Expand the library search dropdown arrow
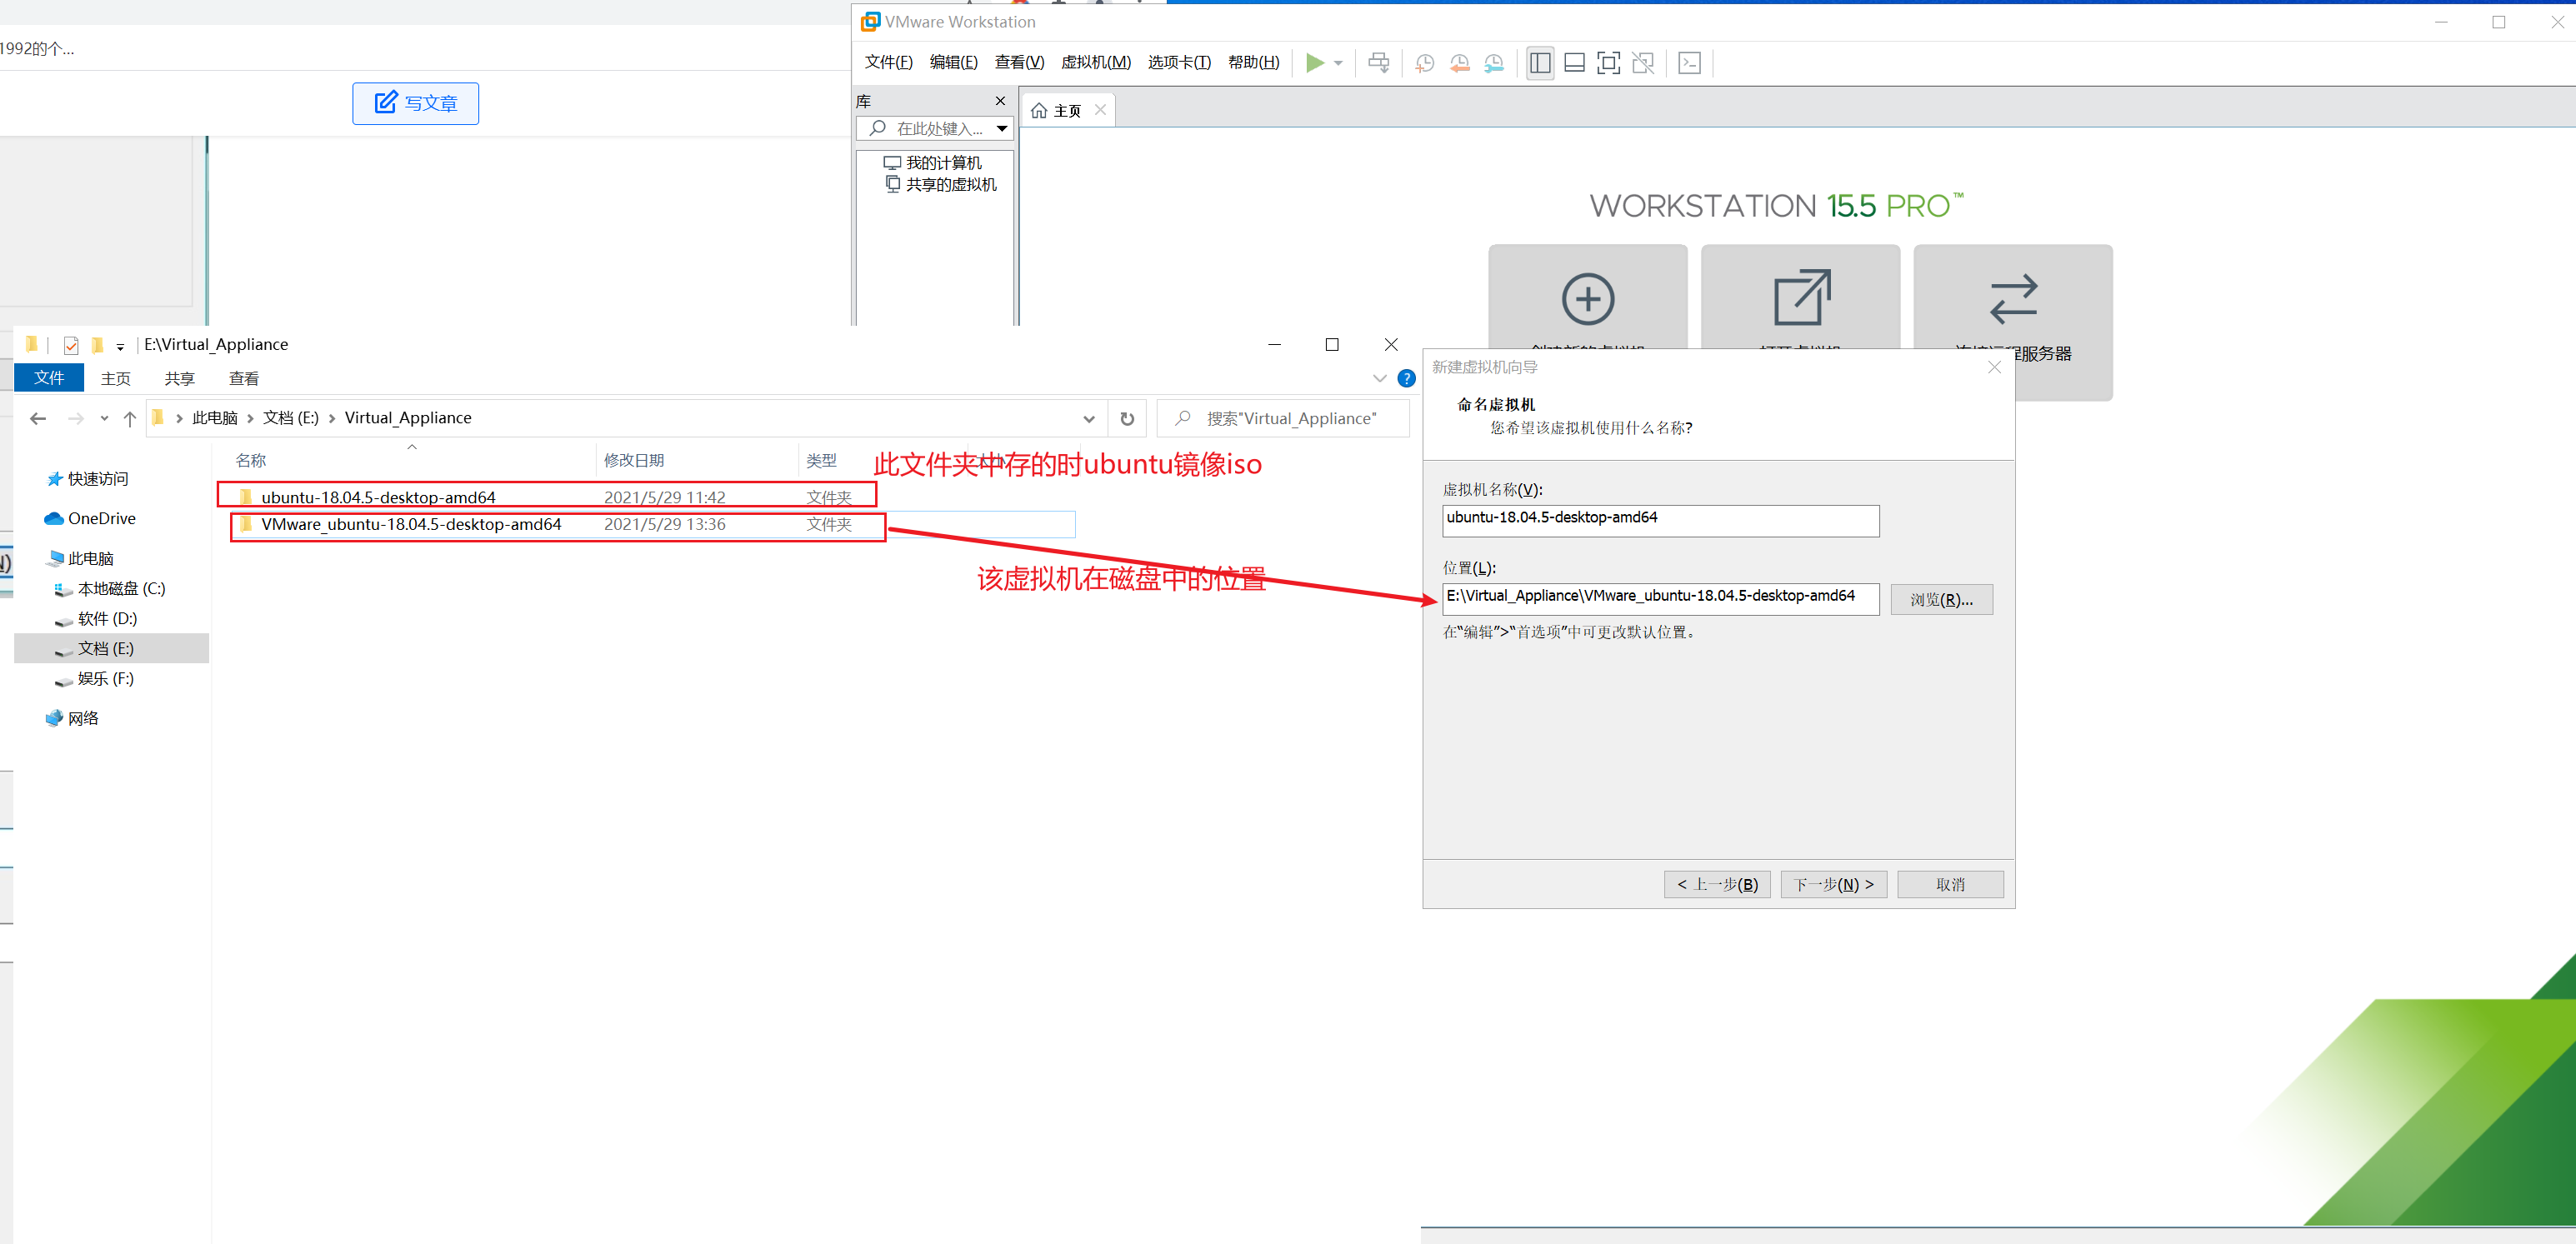The height and width of the screenshot is (1244, 2576). (x=1002, y=128)
